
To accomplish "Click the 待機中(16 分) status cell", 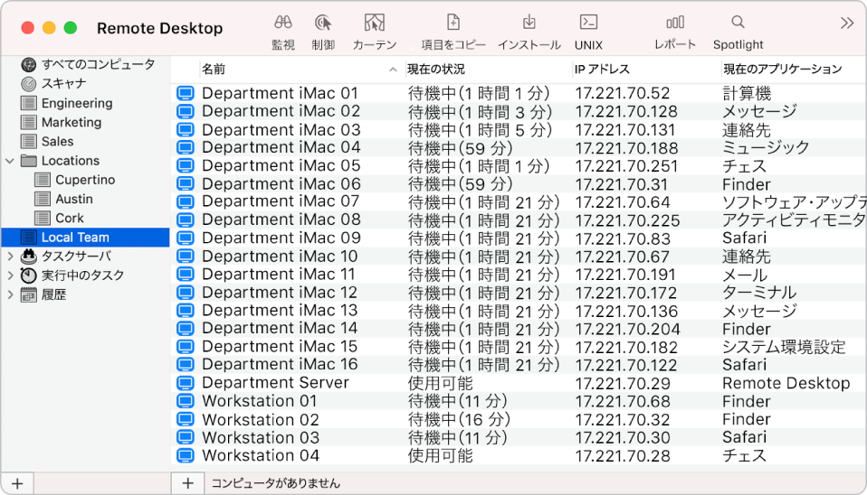I will pyautogui.click(x=459, y=419).
